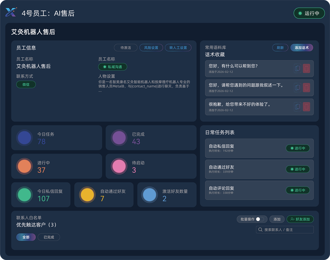Copy the phrase '您好，有什么可以帮到您？'
330x260 pixels.
(x=297, y=69)
